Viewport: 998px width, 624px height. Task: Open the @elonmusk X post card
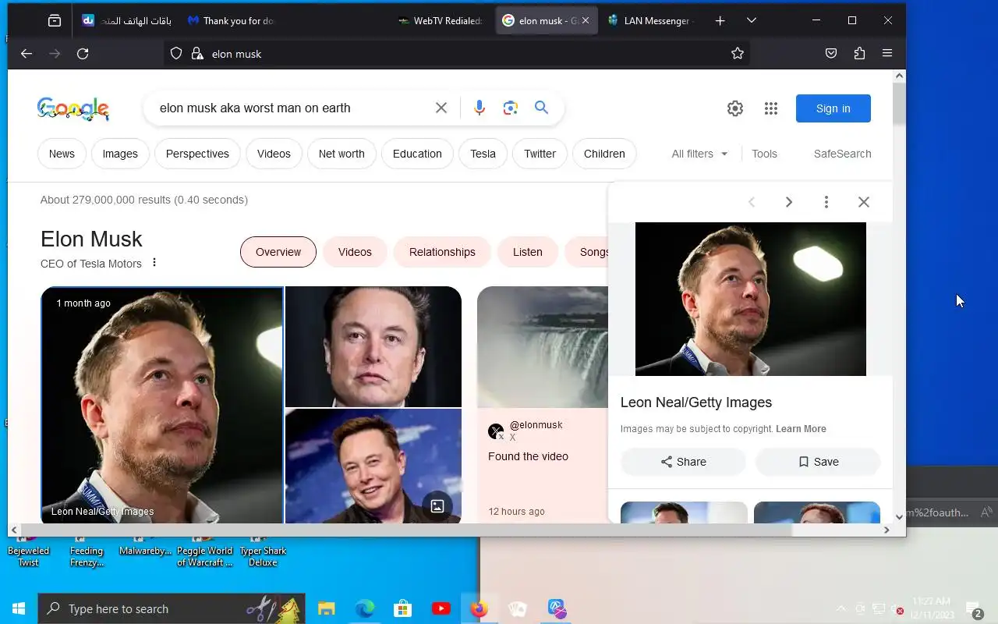543,406
